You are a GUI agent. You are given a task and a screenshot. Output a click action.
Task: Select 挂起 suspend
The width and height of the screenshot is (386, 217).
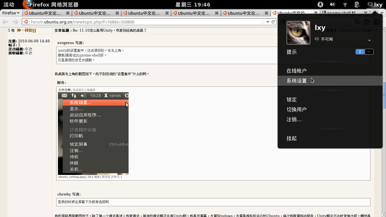tap(330, 138)
